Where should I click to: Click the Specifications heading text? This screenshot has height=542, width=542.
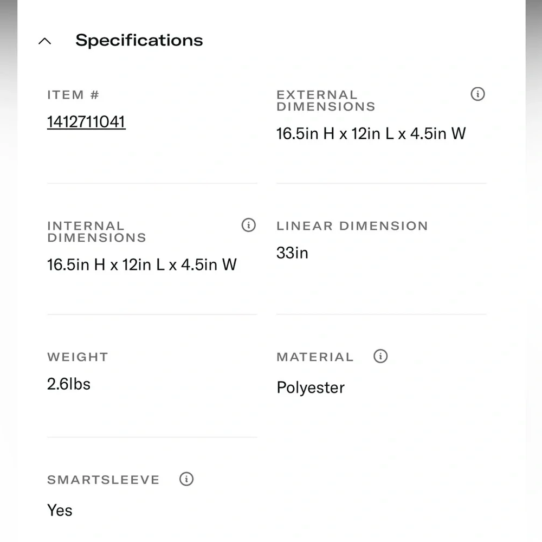[139, 41]
